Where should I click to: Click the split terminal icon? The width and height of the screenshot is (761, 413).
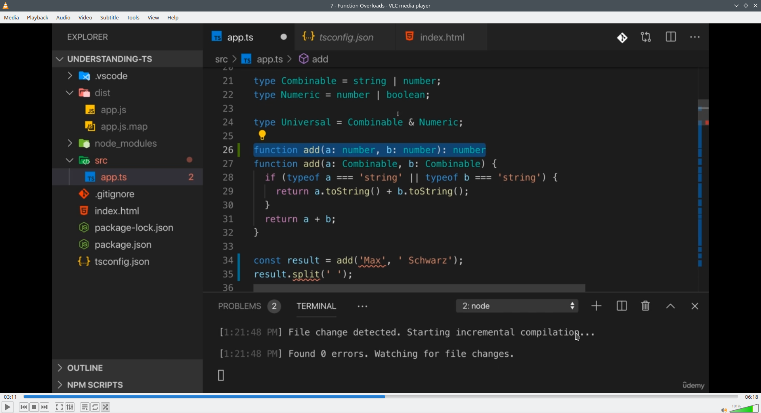tap(621, 306)
